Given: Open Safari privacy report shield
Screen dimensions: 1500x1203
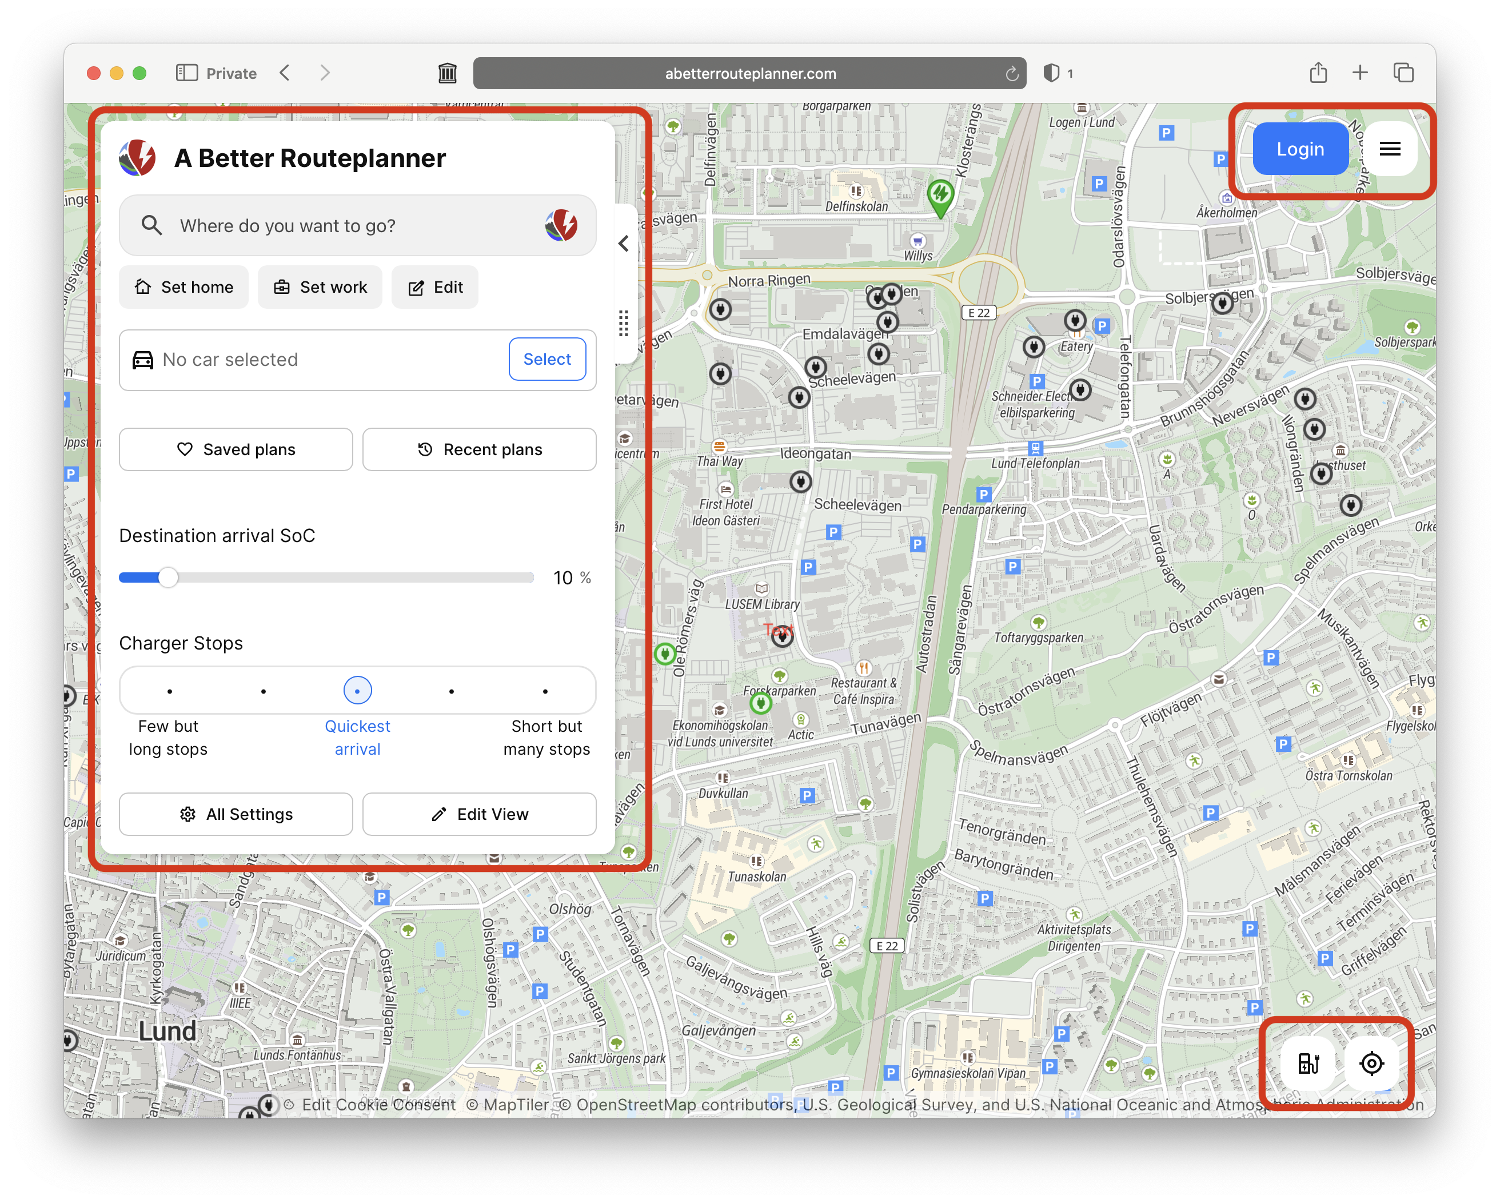Looking at the screenshot, I should tap(1051, 73).
